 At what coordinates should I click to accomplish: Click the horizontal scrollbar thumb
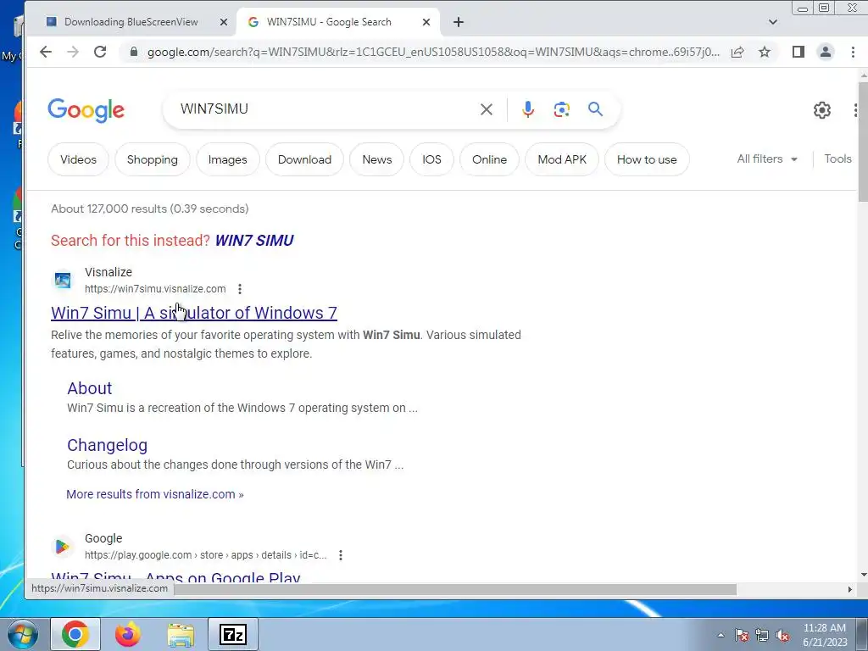pyautogui.click(x=455, y=590)
